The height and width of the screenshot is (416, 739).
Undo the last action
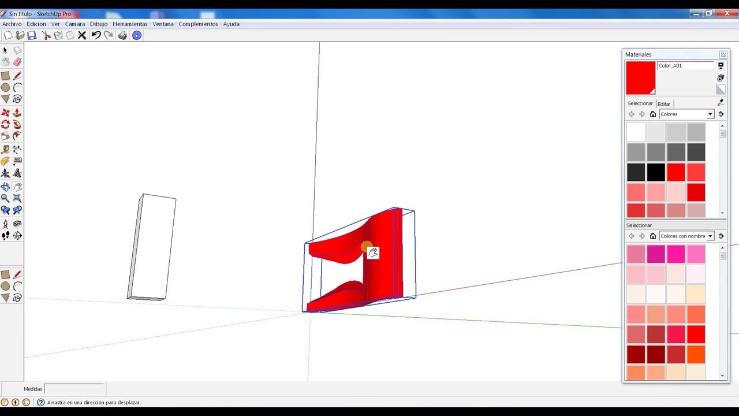pos(96,35)
